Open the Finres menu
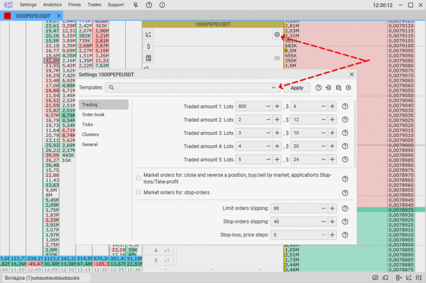Screen dimensions: 426x283 pos(75,5)
